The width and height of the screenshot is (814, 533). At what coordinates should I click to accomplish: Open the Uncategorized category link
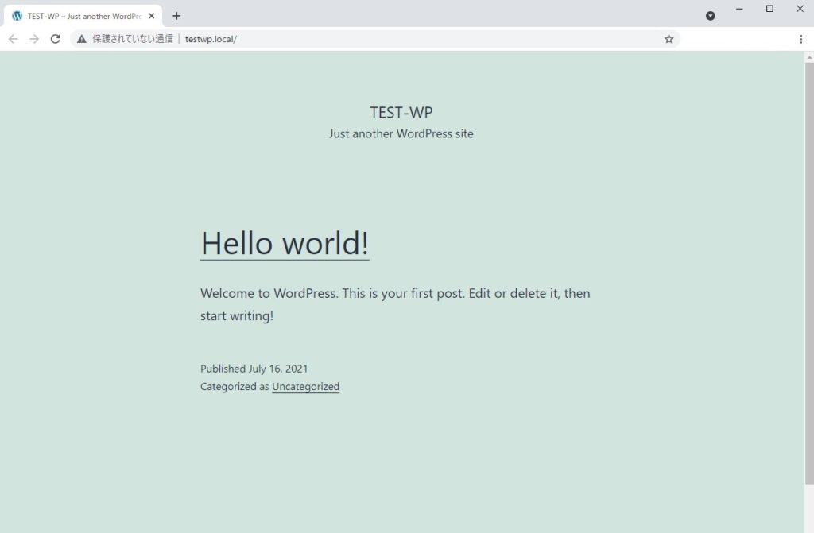tap(305, 387)
